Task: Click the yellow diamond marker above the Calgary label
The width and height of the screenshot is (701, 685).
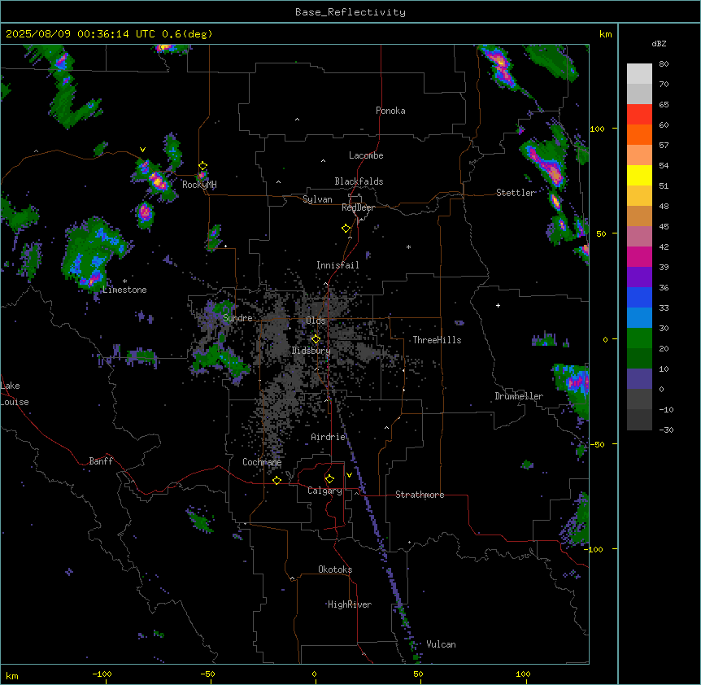Action: coord(330,479)
